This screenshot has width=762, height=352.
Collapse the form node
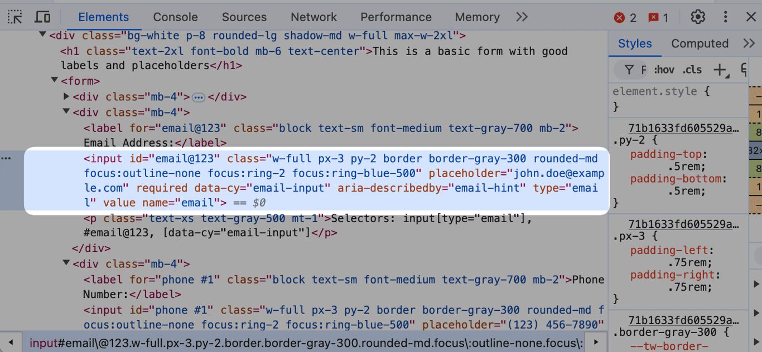(54, 80)
